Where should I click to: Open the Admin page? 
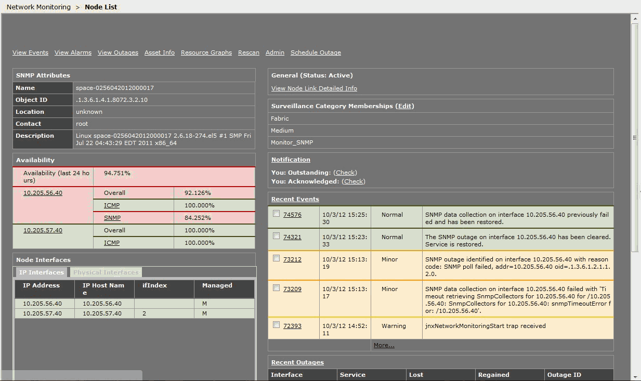(x=274, y=52)
